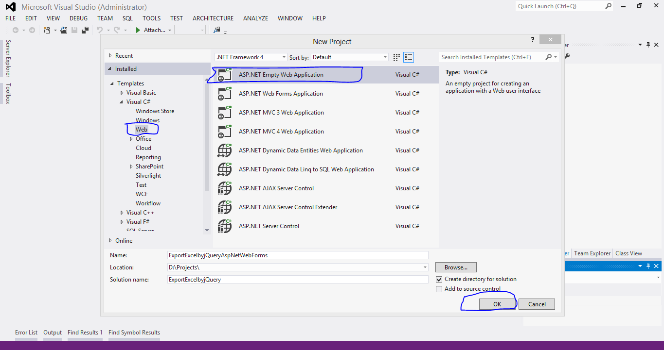This screenshot has width=664, height=350.
Task: Click the pin icon on the blue panel header
Action: [x=647, y=266]
